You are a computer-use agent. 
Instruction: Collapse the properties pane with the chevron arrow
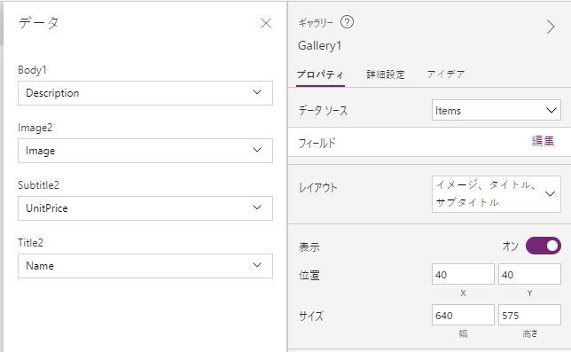click(551, 27)
